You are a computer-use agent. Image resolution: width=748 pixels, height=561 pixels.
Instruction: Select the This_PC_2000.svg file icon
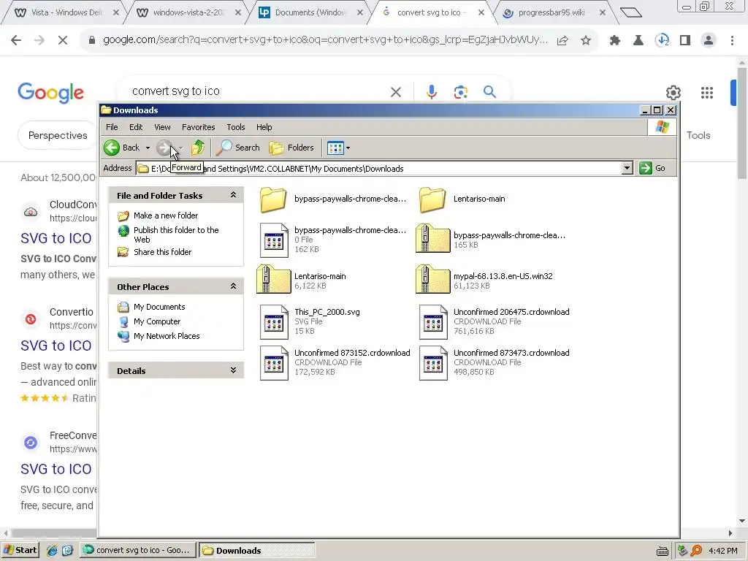pos(274,322)
